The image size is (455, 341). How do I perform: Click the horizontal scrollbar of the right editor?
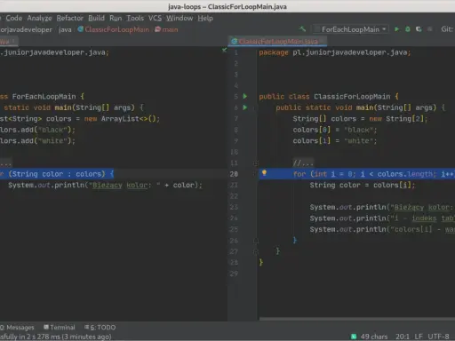click(357, 319)
